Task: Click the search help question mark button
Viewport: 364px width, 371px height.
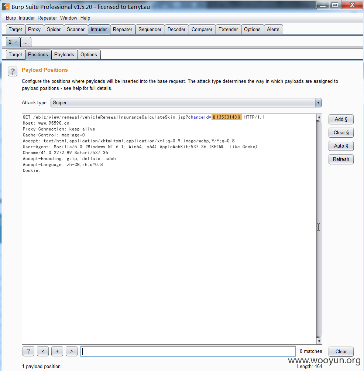Action: (28, 351)
